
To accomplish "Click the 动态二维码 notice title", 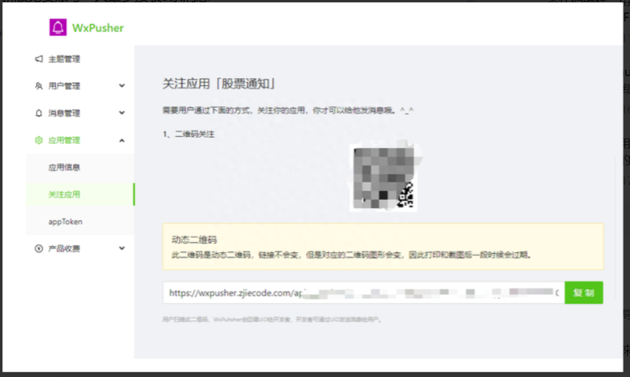I will [x=194, y=240].
